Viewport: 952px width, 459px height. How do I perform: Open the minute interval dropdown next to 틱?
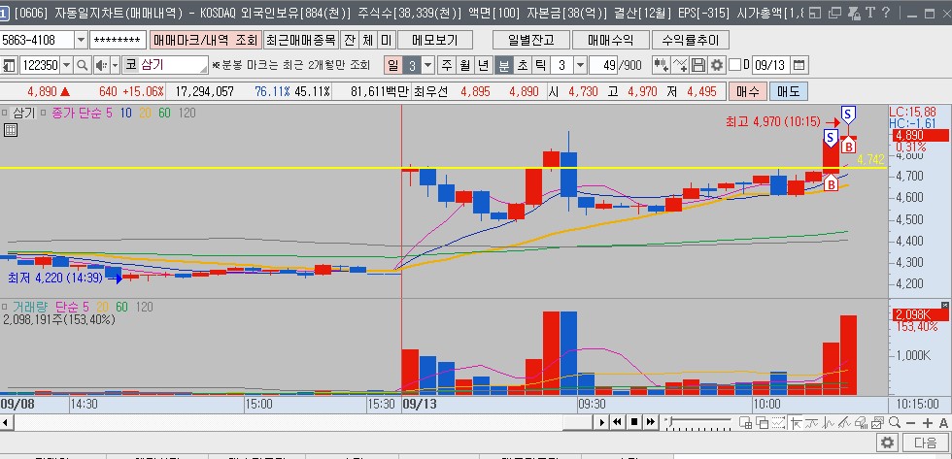[x=581, y=65]
